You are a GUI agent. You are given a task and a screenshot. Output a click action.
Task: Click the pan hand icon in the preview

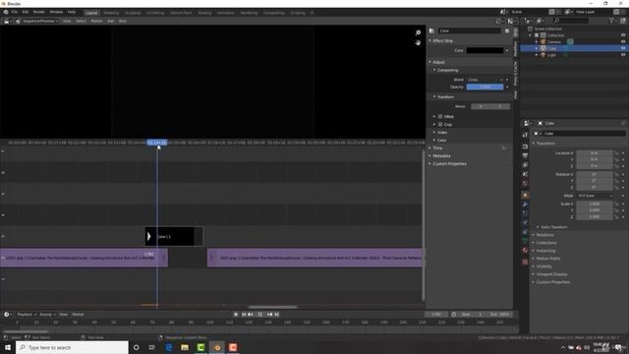click(x=418, y=42)
